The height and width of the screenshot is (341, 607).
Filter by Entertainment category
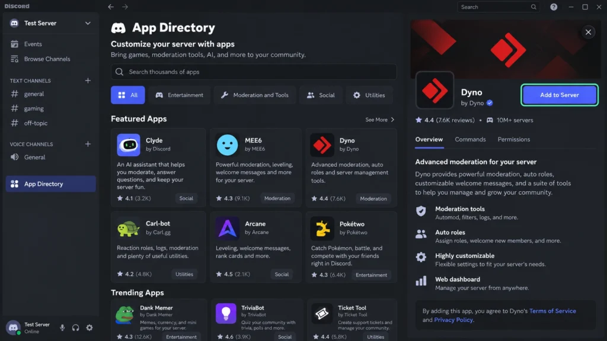pyautogui.click(x=179, y=95)
